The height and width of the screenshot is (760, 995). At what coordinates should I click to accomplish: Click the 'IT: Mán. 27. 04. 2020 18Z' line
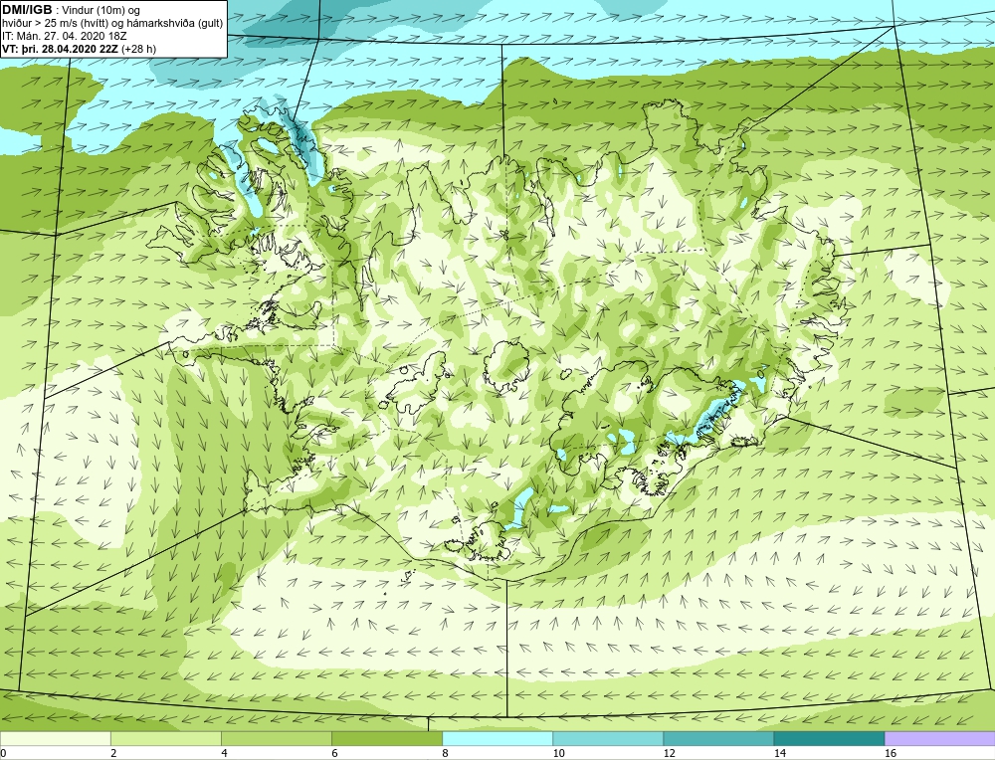64,36
